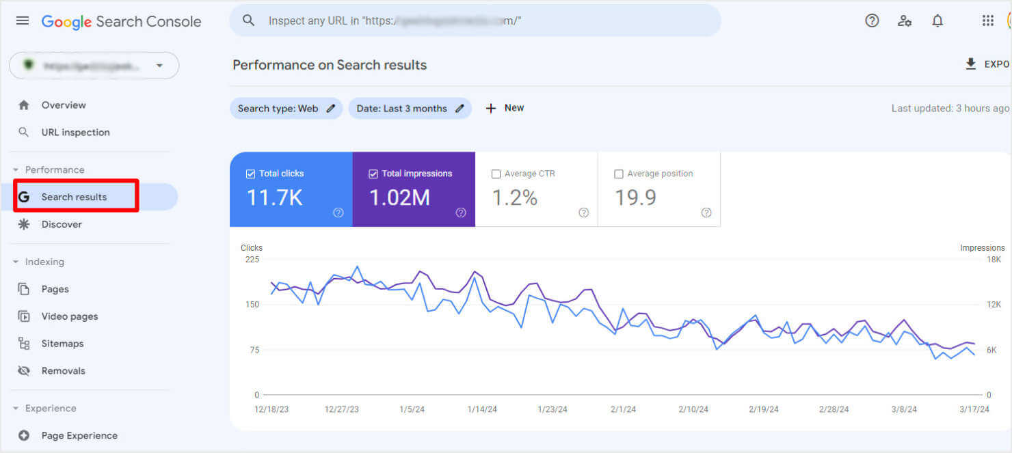Open the Overview home icon
Screen dimensions: 1012x453
tap(25, 105)
